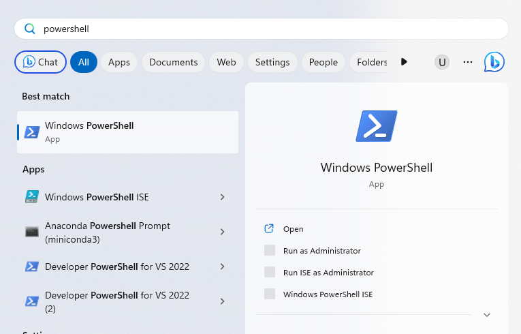Select Anaconda Powershell Prompt (miniconda3) result

pos(127,232)
